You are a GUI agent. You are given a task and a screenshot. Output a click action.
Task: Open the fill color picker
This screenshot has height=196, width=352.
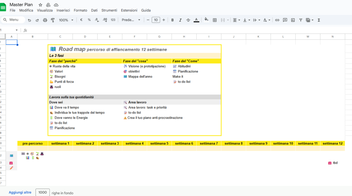pos(206,20)
